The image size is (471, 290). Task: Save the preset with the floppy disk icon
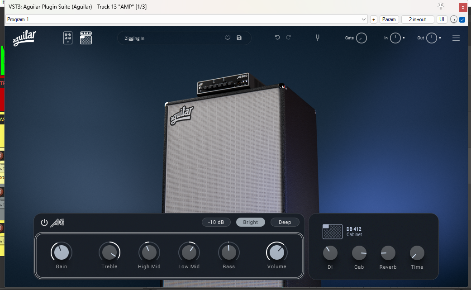(x=239, y=38)
